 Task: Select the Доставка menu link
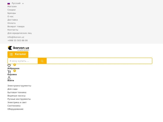coord(12,20)
